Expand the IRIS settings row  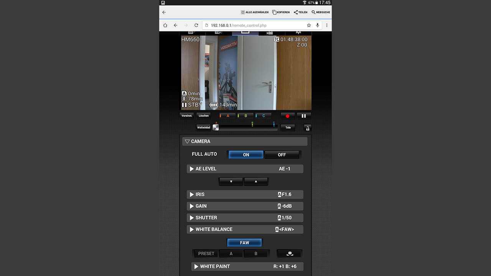(x=245, y=194)
